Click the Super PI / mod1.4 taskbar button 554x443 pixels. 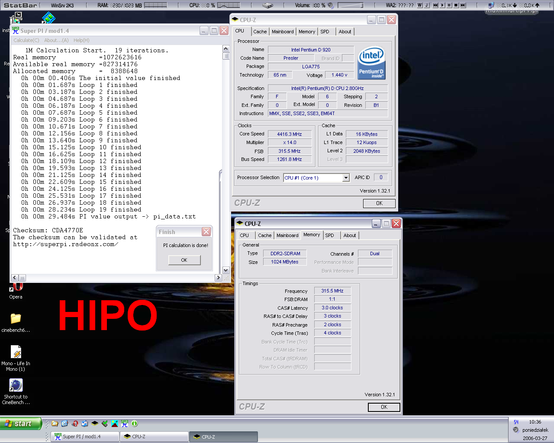[x=85, y=437]
